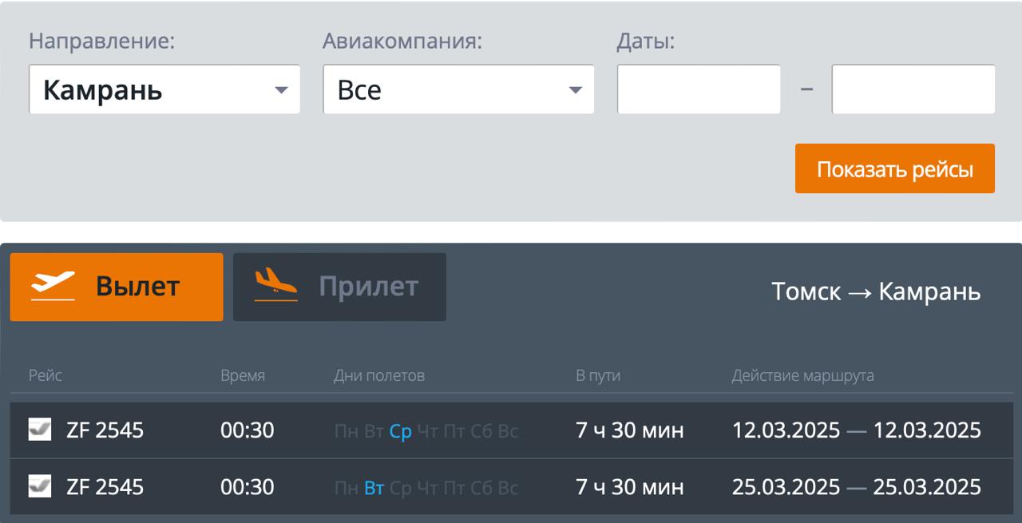Switch to the Вылет tab

tap(117, 287)
